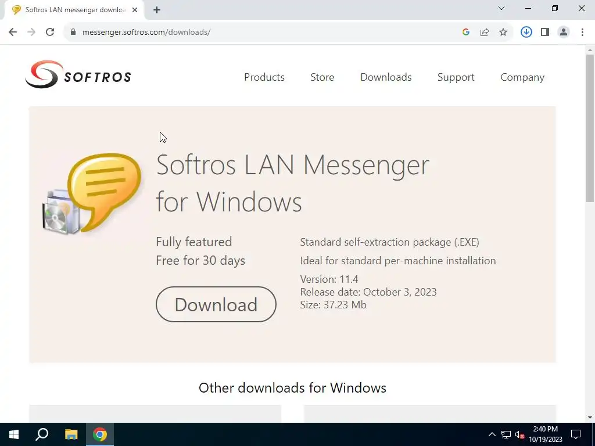Image resolution: width=595 pixels, height=446 pixels.
Task: Minimize the Chrome window
Action: [x=528, y=8]
